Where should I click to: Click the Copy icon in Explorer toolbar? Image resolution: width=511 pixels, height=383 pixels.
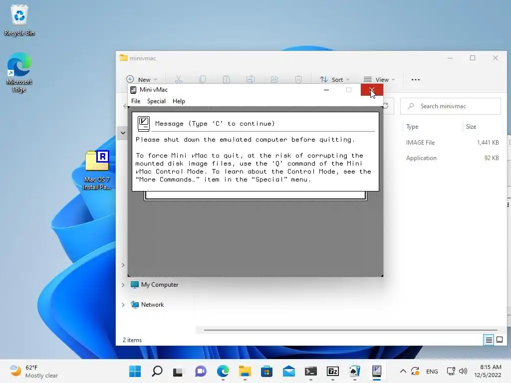203,79
